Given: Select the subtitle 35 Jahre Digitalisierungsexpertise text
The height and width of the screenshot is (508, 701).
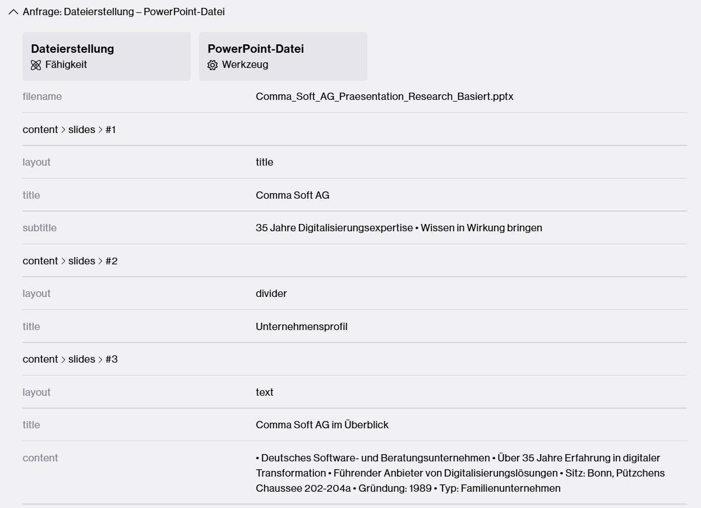Looking at the screenshot, I should tap(399, 228).
